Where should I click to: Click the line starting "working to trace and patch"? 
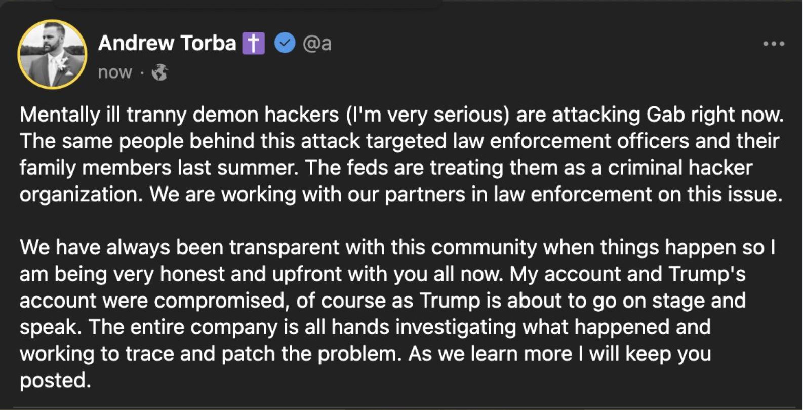365,354
